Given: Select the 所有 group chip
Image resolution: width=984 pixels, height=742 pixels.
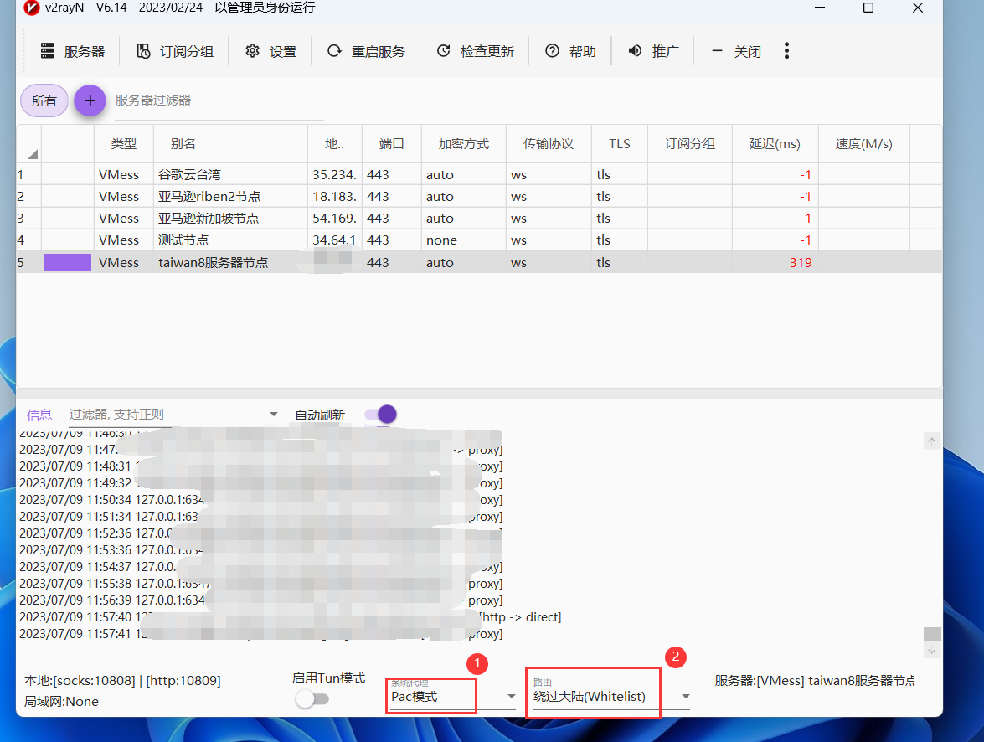Looking at the screenshot, I should tap(44, 100).
